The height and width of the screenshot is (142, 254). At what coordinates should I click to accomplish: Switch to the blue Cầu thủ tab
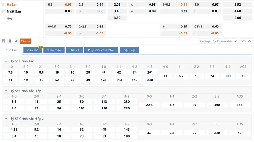click(x=33, y=50)
